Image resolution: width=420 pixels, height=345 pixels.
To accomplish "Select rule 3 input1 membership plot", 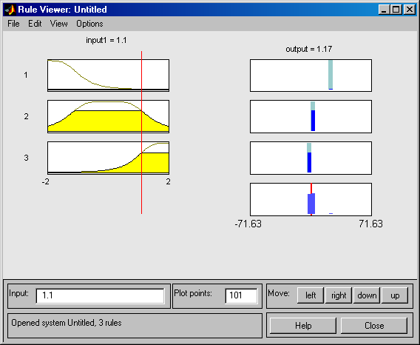I will coord(108,158).
